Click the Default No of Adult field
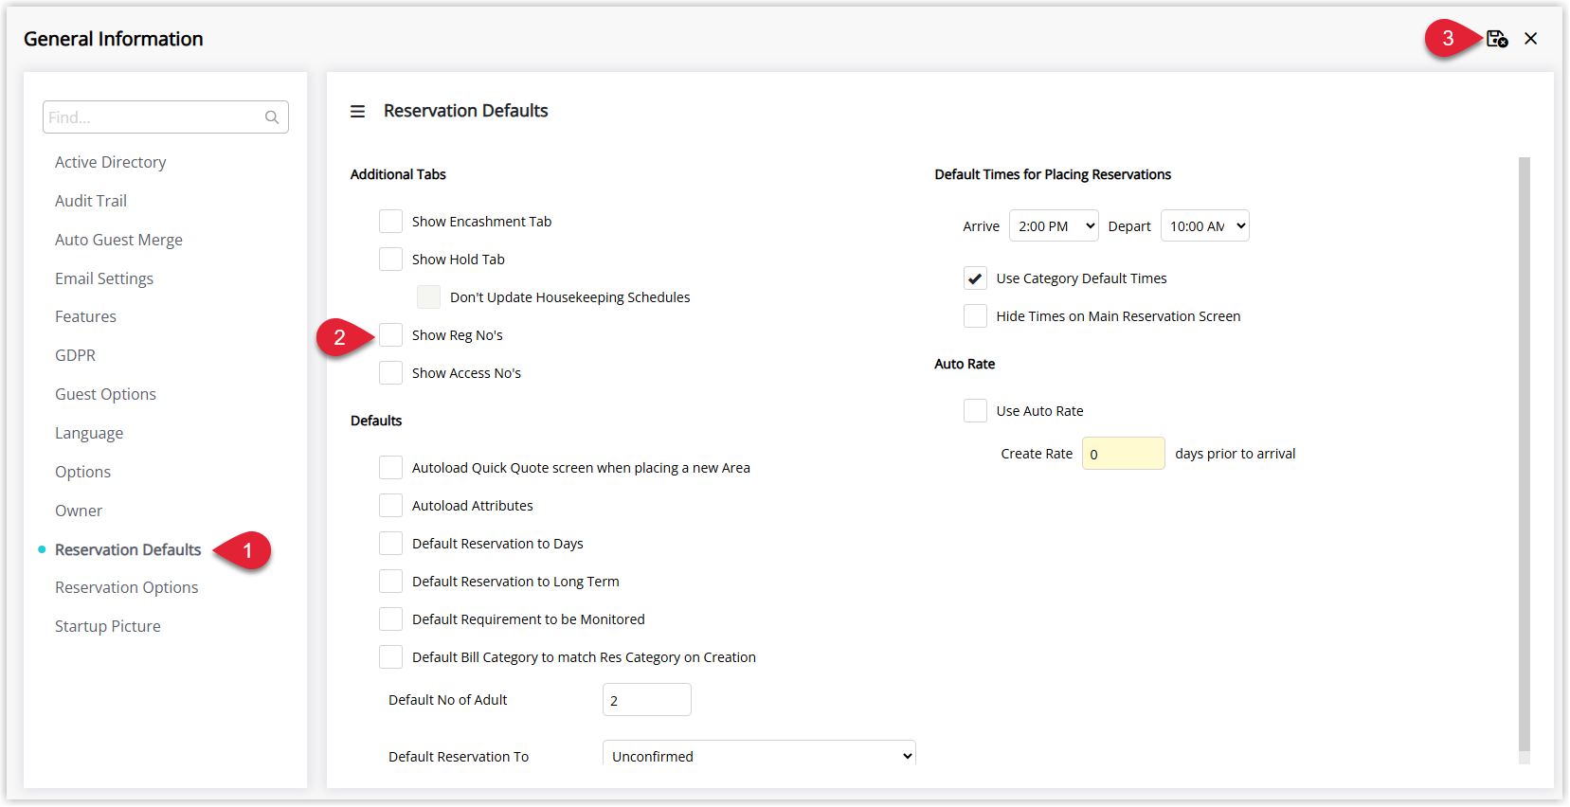This screenshot has width=1570, height=807. pyautogui.click(x=647, y=700)
